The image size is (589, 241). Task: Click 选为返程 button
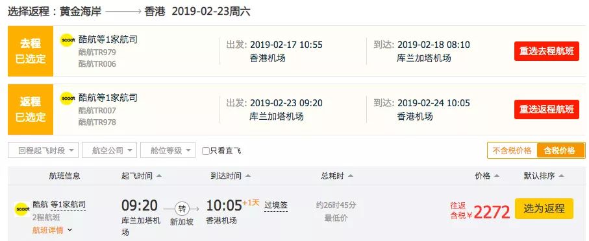(x=544, y=209)
